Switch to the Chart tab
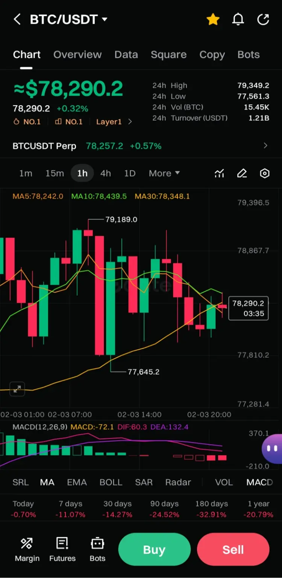The width and height of the screenshot is (282, 578). click(27, 55)
